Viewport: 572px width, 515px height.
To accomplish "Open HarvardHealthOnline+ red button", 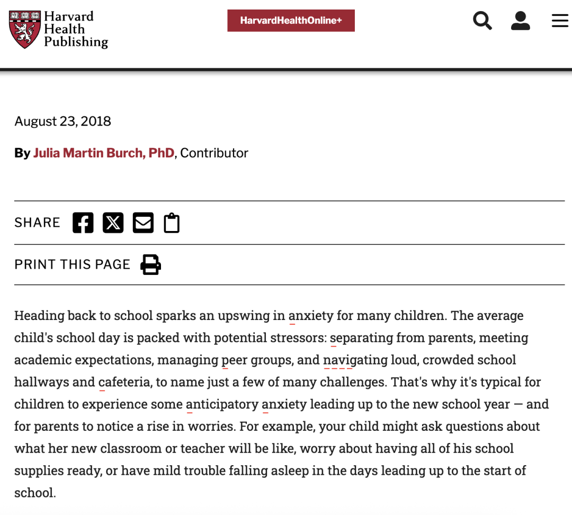I will coord(291,21).
